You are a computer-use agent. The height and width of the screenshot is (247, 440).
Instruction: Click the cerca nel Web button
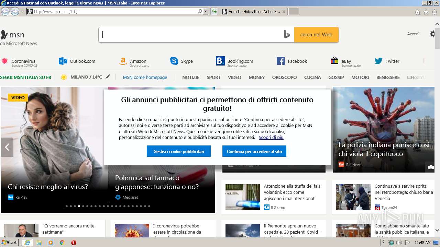(x=316, y=35)
